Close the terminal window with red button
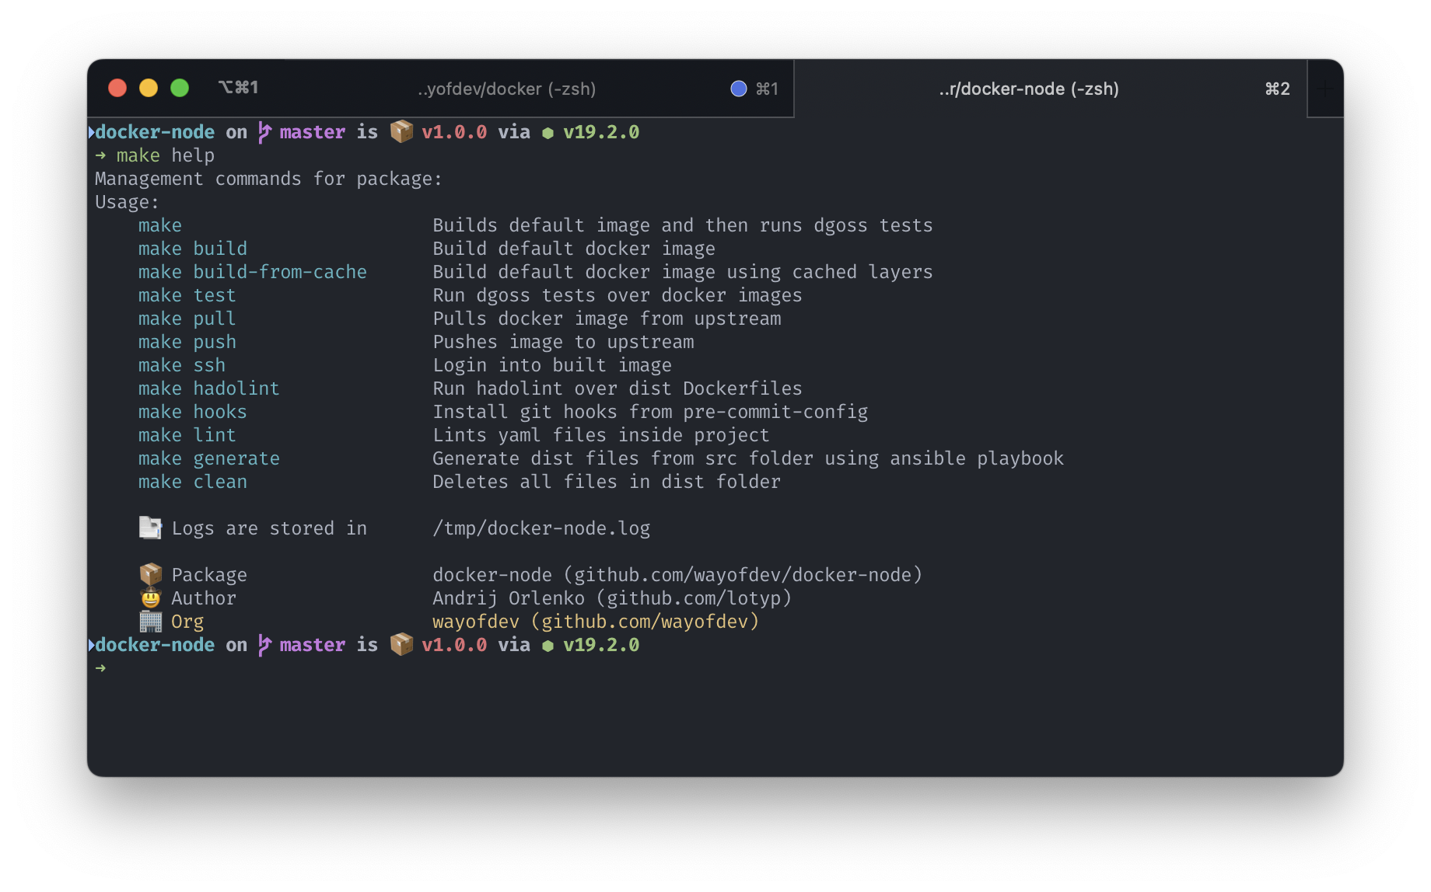1431x892 pixels. tap(117, 88)
